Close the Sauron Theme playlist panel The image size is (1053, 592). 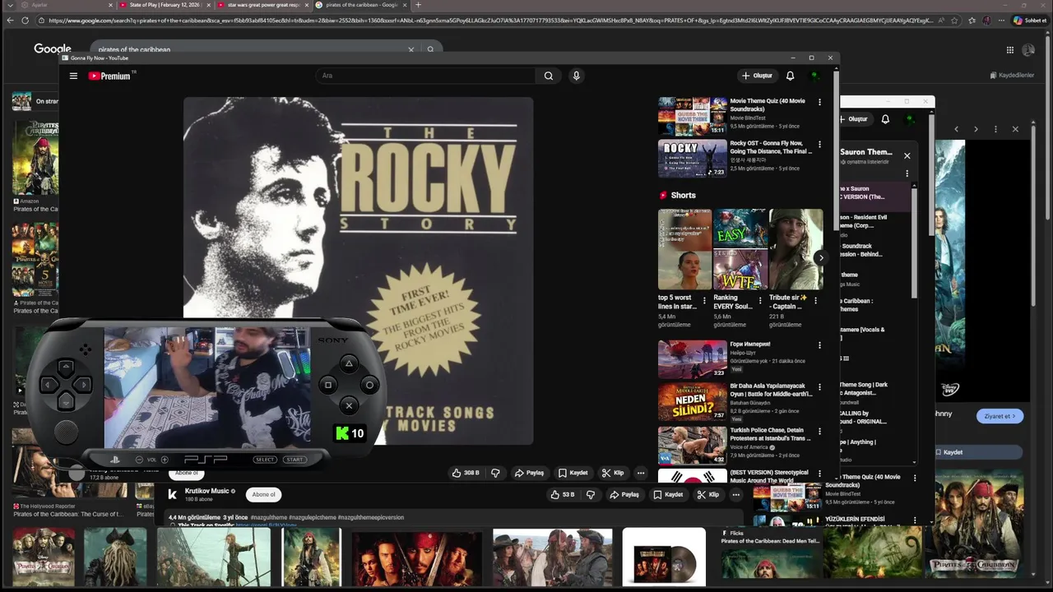(907, 155)
